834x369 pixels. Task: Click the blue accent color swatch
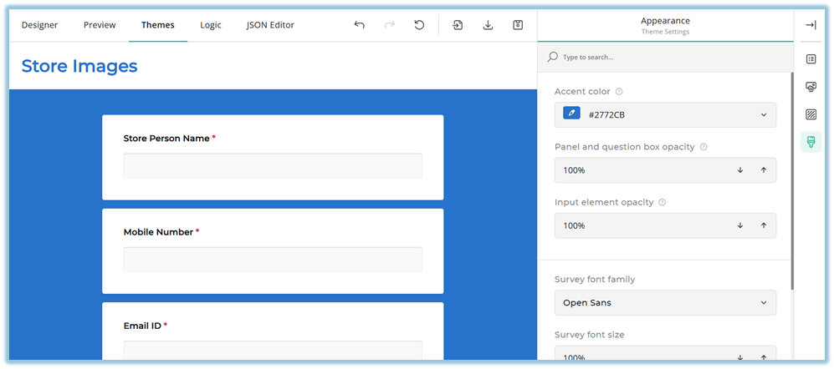[x=572, y=114]
